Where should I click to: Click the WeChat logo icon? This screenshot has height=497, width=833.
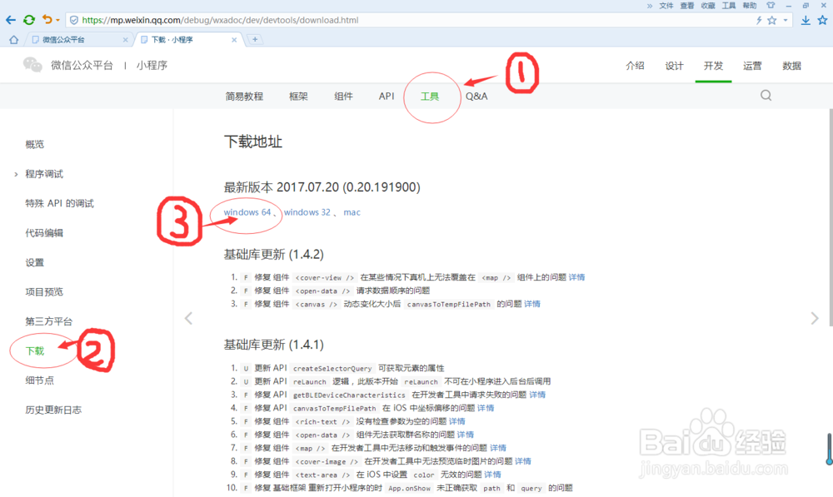pyautogui.click(x=32, y=65)
